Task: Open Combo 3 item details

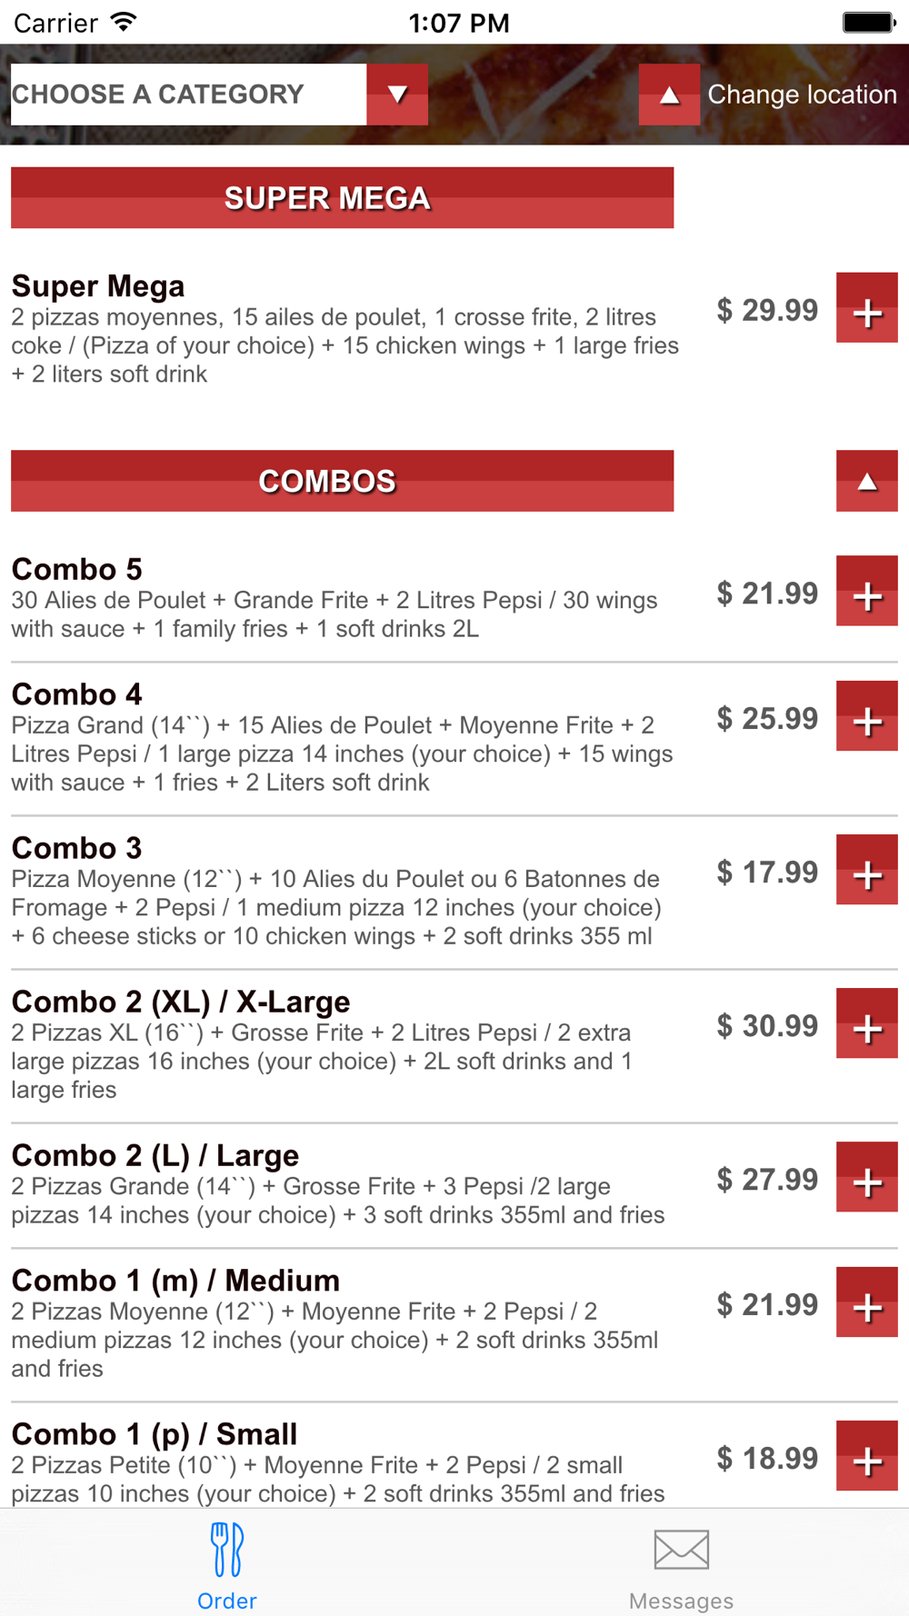Action: point(345,892)
